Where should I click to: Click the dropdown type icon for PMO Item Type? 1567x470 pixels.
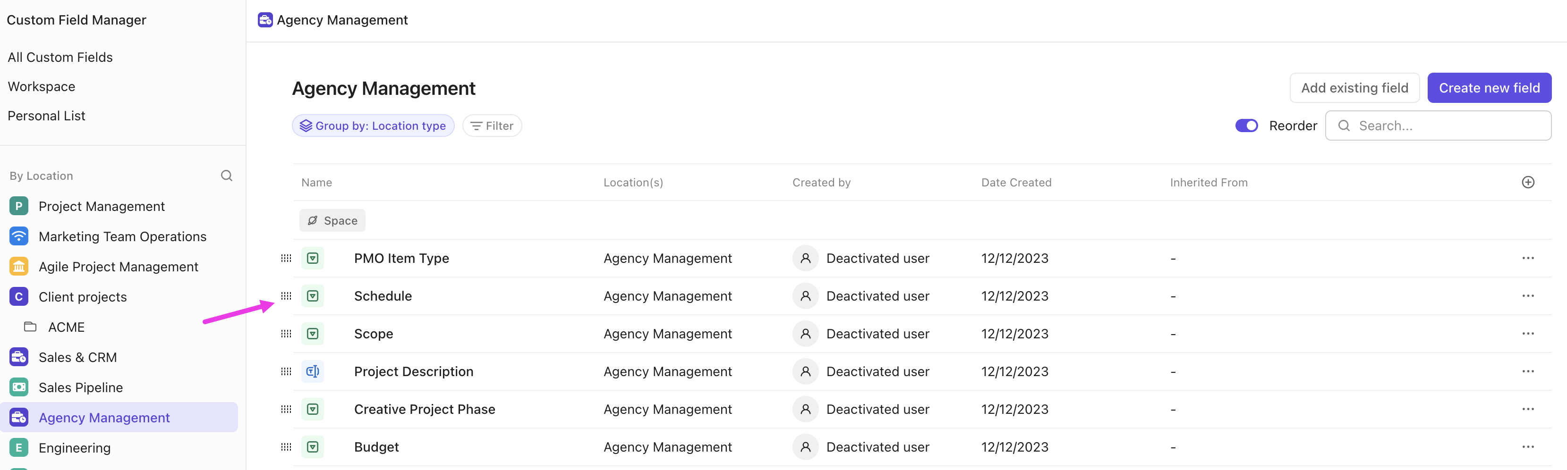pos(313,259)
